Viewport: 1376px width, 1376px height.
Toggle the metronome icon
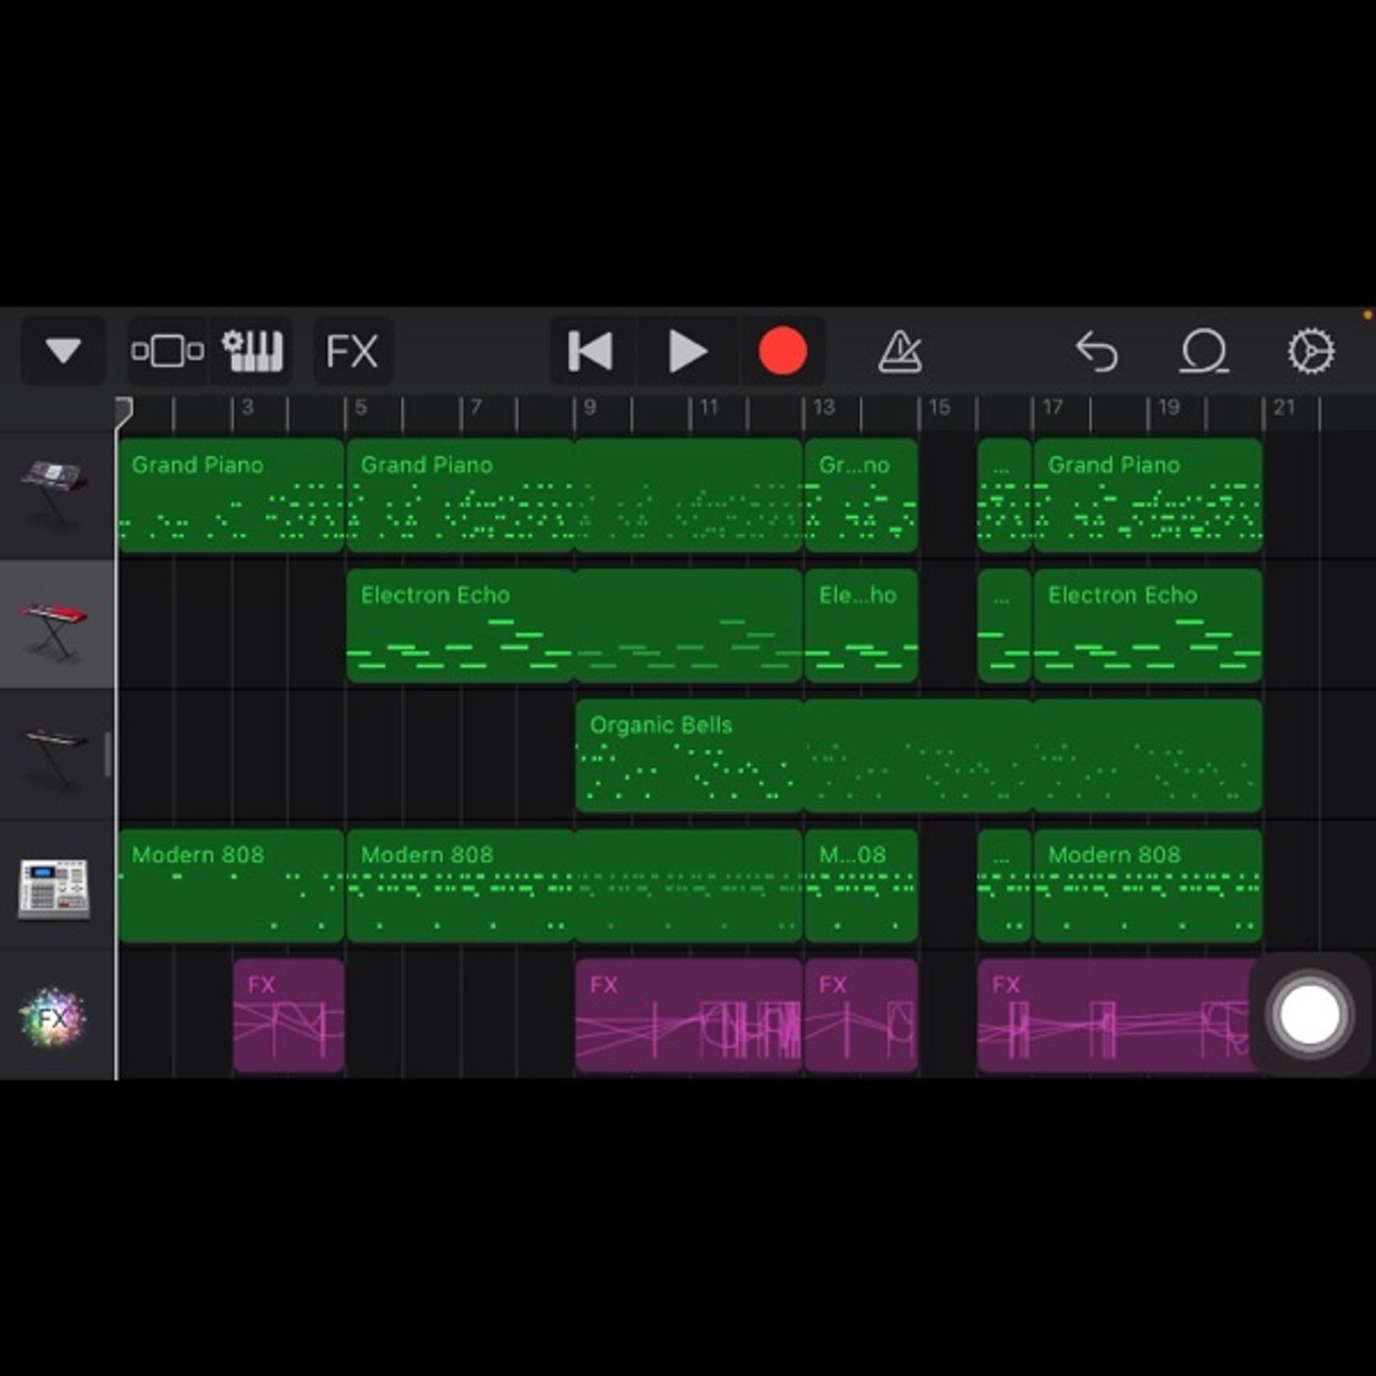click(x=899, y=351)
